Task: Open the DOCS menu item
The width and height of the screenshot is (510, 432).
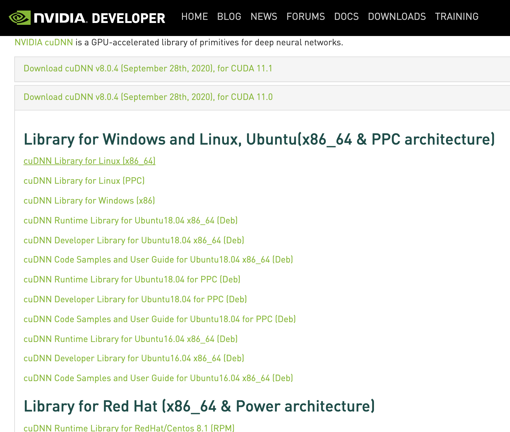Action: tap(347, 16)
